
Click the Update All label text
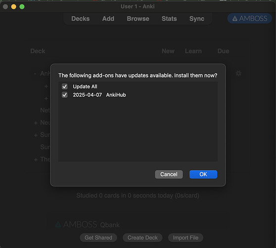tap(85, 86)
